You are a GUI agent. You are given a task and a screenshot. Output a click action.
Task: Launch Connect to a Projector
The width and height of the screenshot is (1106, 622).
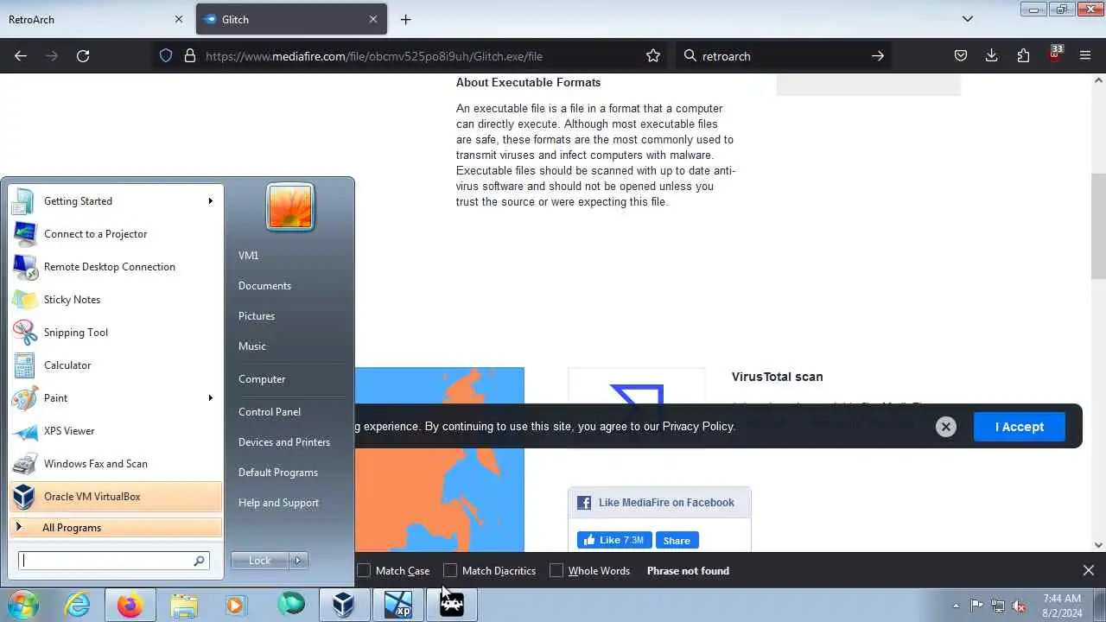115,234
